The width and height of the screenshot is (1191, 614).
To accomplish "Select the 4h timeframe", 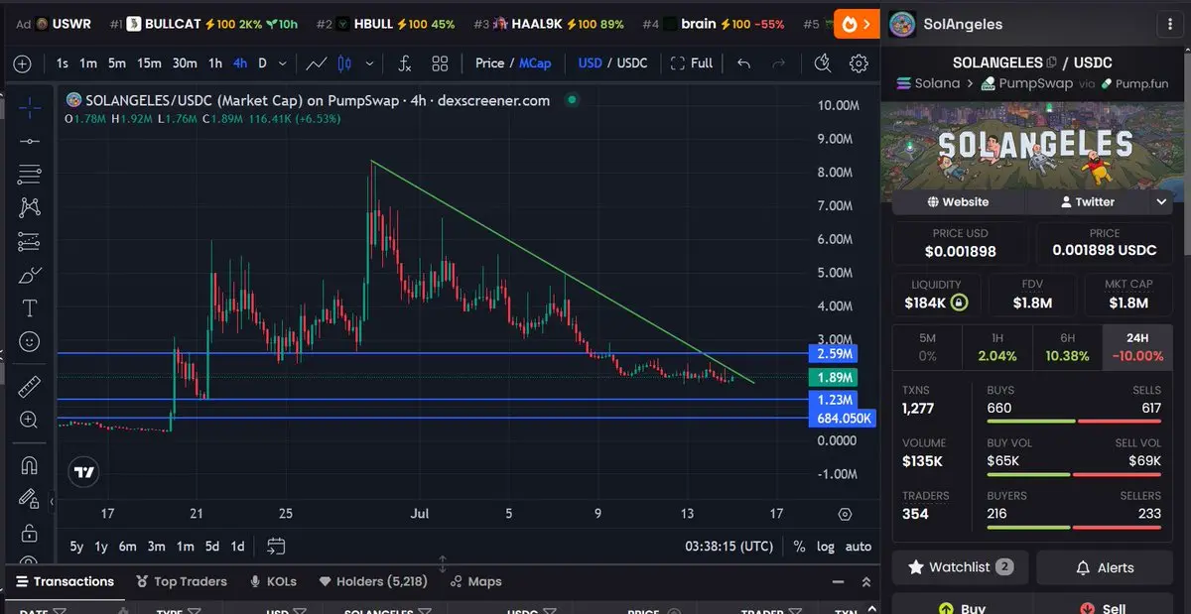I will 240,63.
